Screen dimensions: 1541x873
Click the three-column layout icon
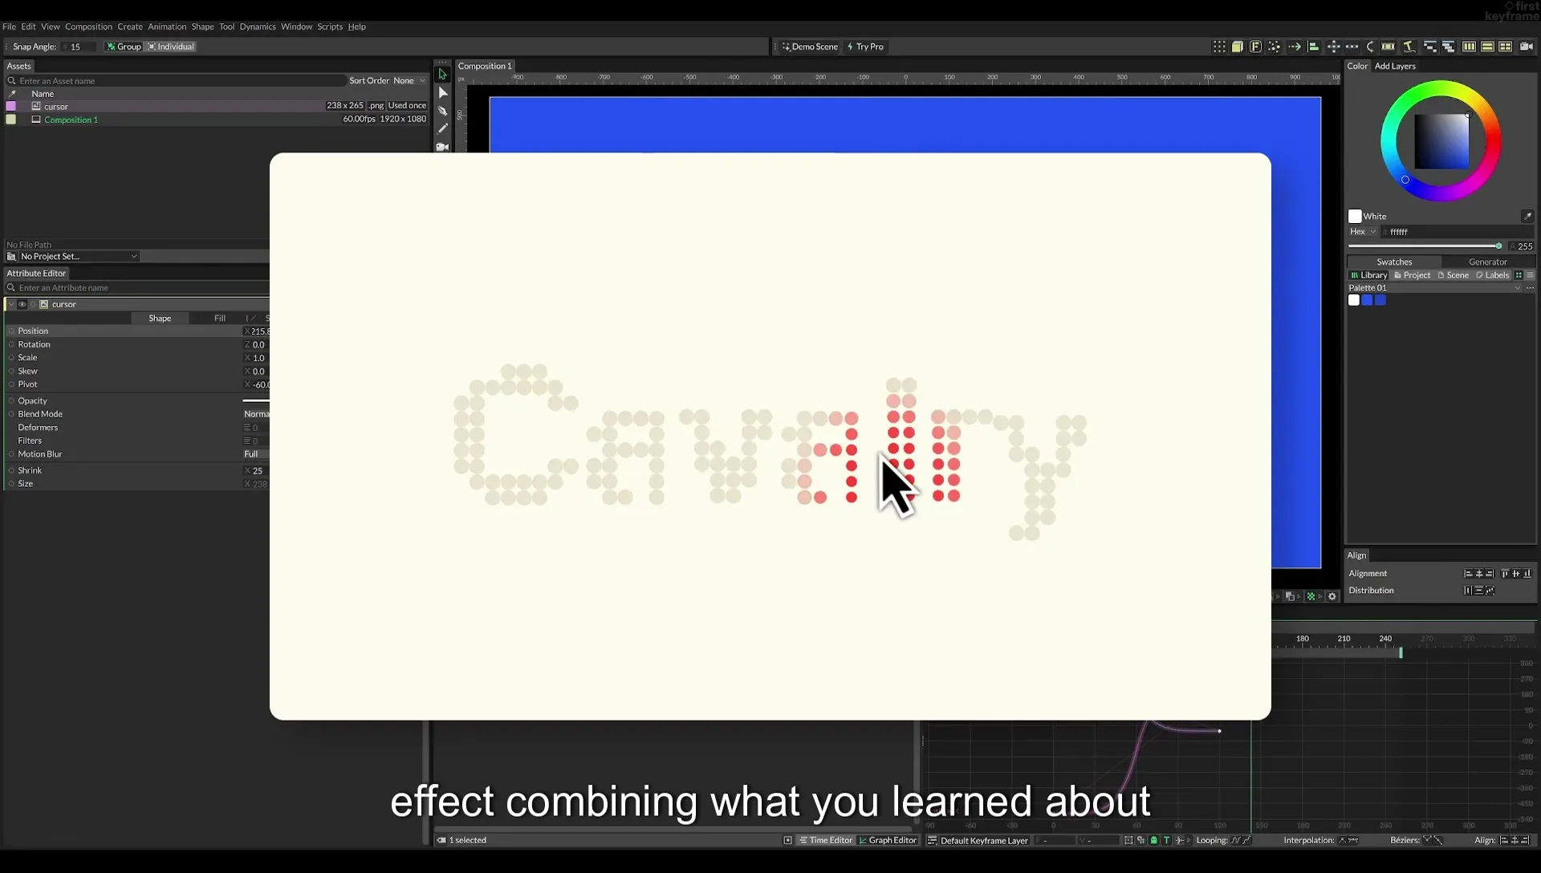pyautogui.click(x=1469, y=47)
